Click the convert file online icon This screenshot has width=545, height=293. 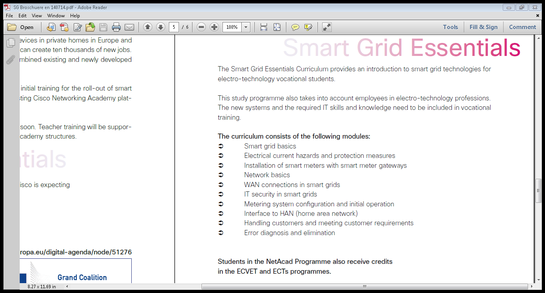pos(51,27)
